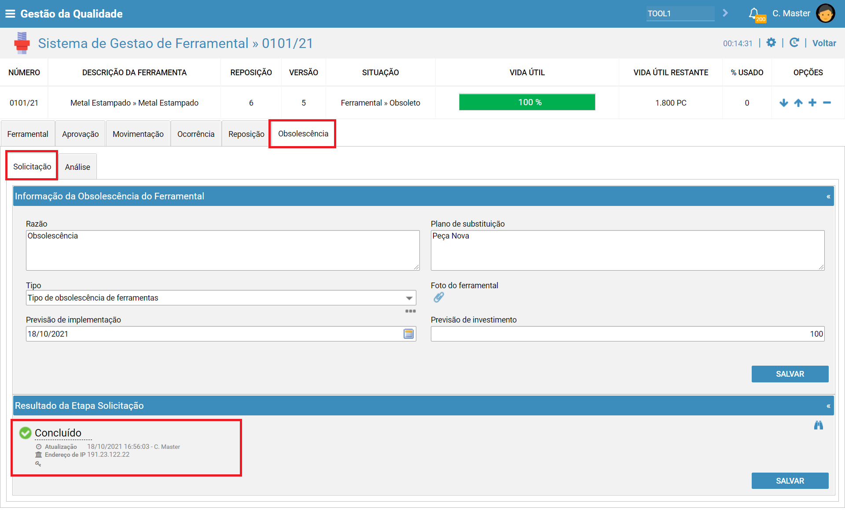Open the Tipo de obsolescência dropdown
The height and width of the screenshot is (510, 845).
[221, 298]
